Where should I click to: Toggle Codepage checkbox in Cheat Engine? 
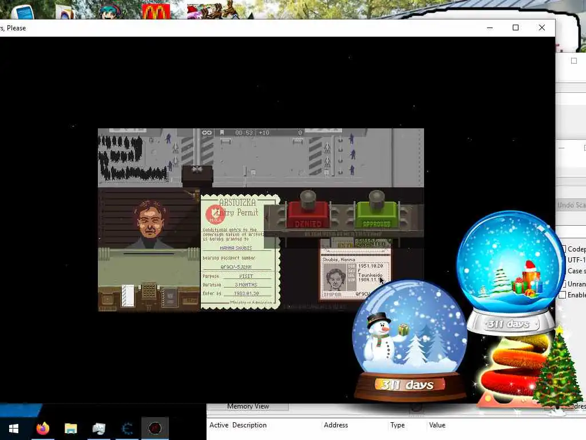point(563,249)
